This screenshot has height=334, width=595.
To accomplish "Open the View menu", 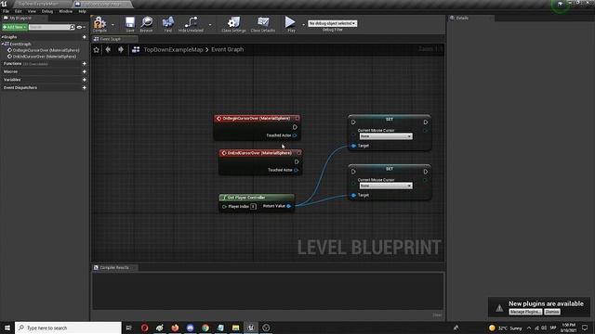I will click(32, 11).
